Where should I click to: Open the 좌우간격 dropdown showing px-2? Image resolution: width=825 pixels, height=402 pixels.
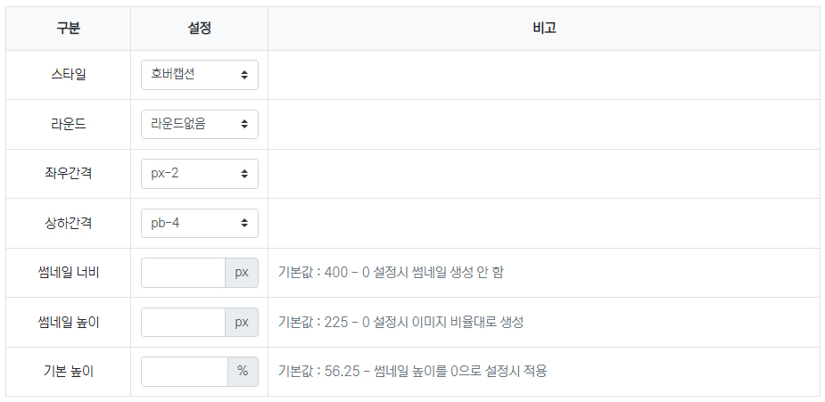click(199, 174)
